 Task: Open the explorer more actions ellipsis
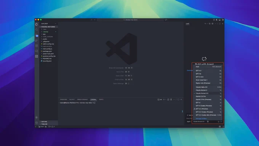pyautogui.click(x=55, y=24)
